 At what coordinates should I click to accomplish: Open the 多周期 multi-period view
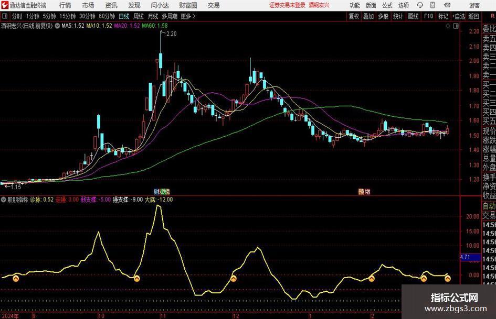(x=170, y=16)
